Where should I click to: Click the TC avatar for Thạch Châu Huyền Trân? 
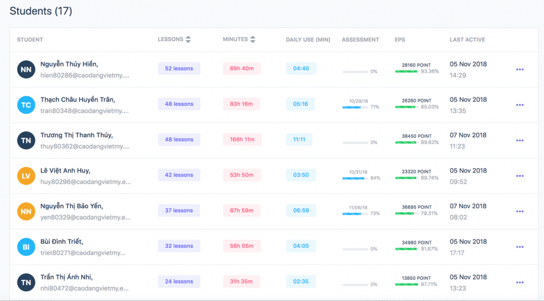point(26,105)
